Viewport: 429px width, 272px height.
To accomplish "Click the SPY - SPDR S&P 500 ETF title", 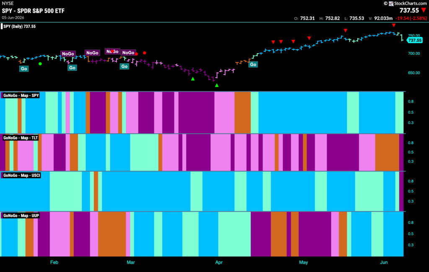I will point(33,10).
